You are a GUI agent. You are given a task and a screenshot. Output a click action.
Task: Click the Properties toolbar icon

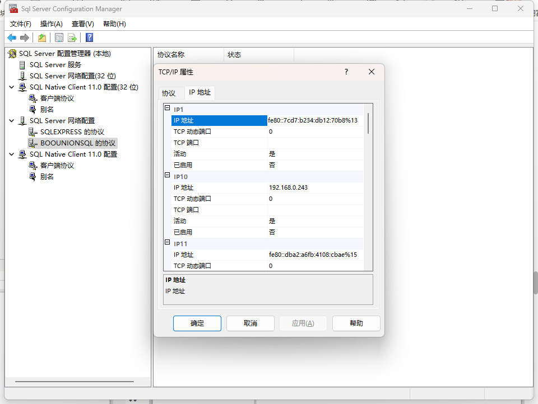pos(59,37)
